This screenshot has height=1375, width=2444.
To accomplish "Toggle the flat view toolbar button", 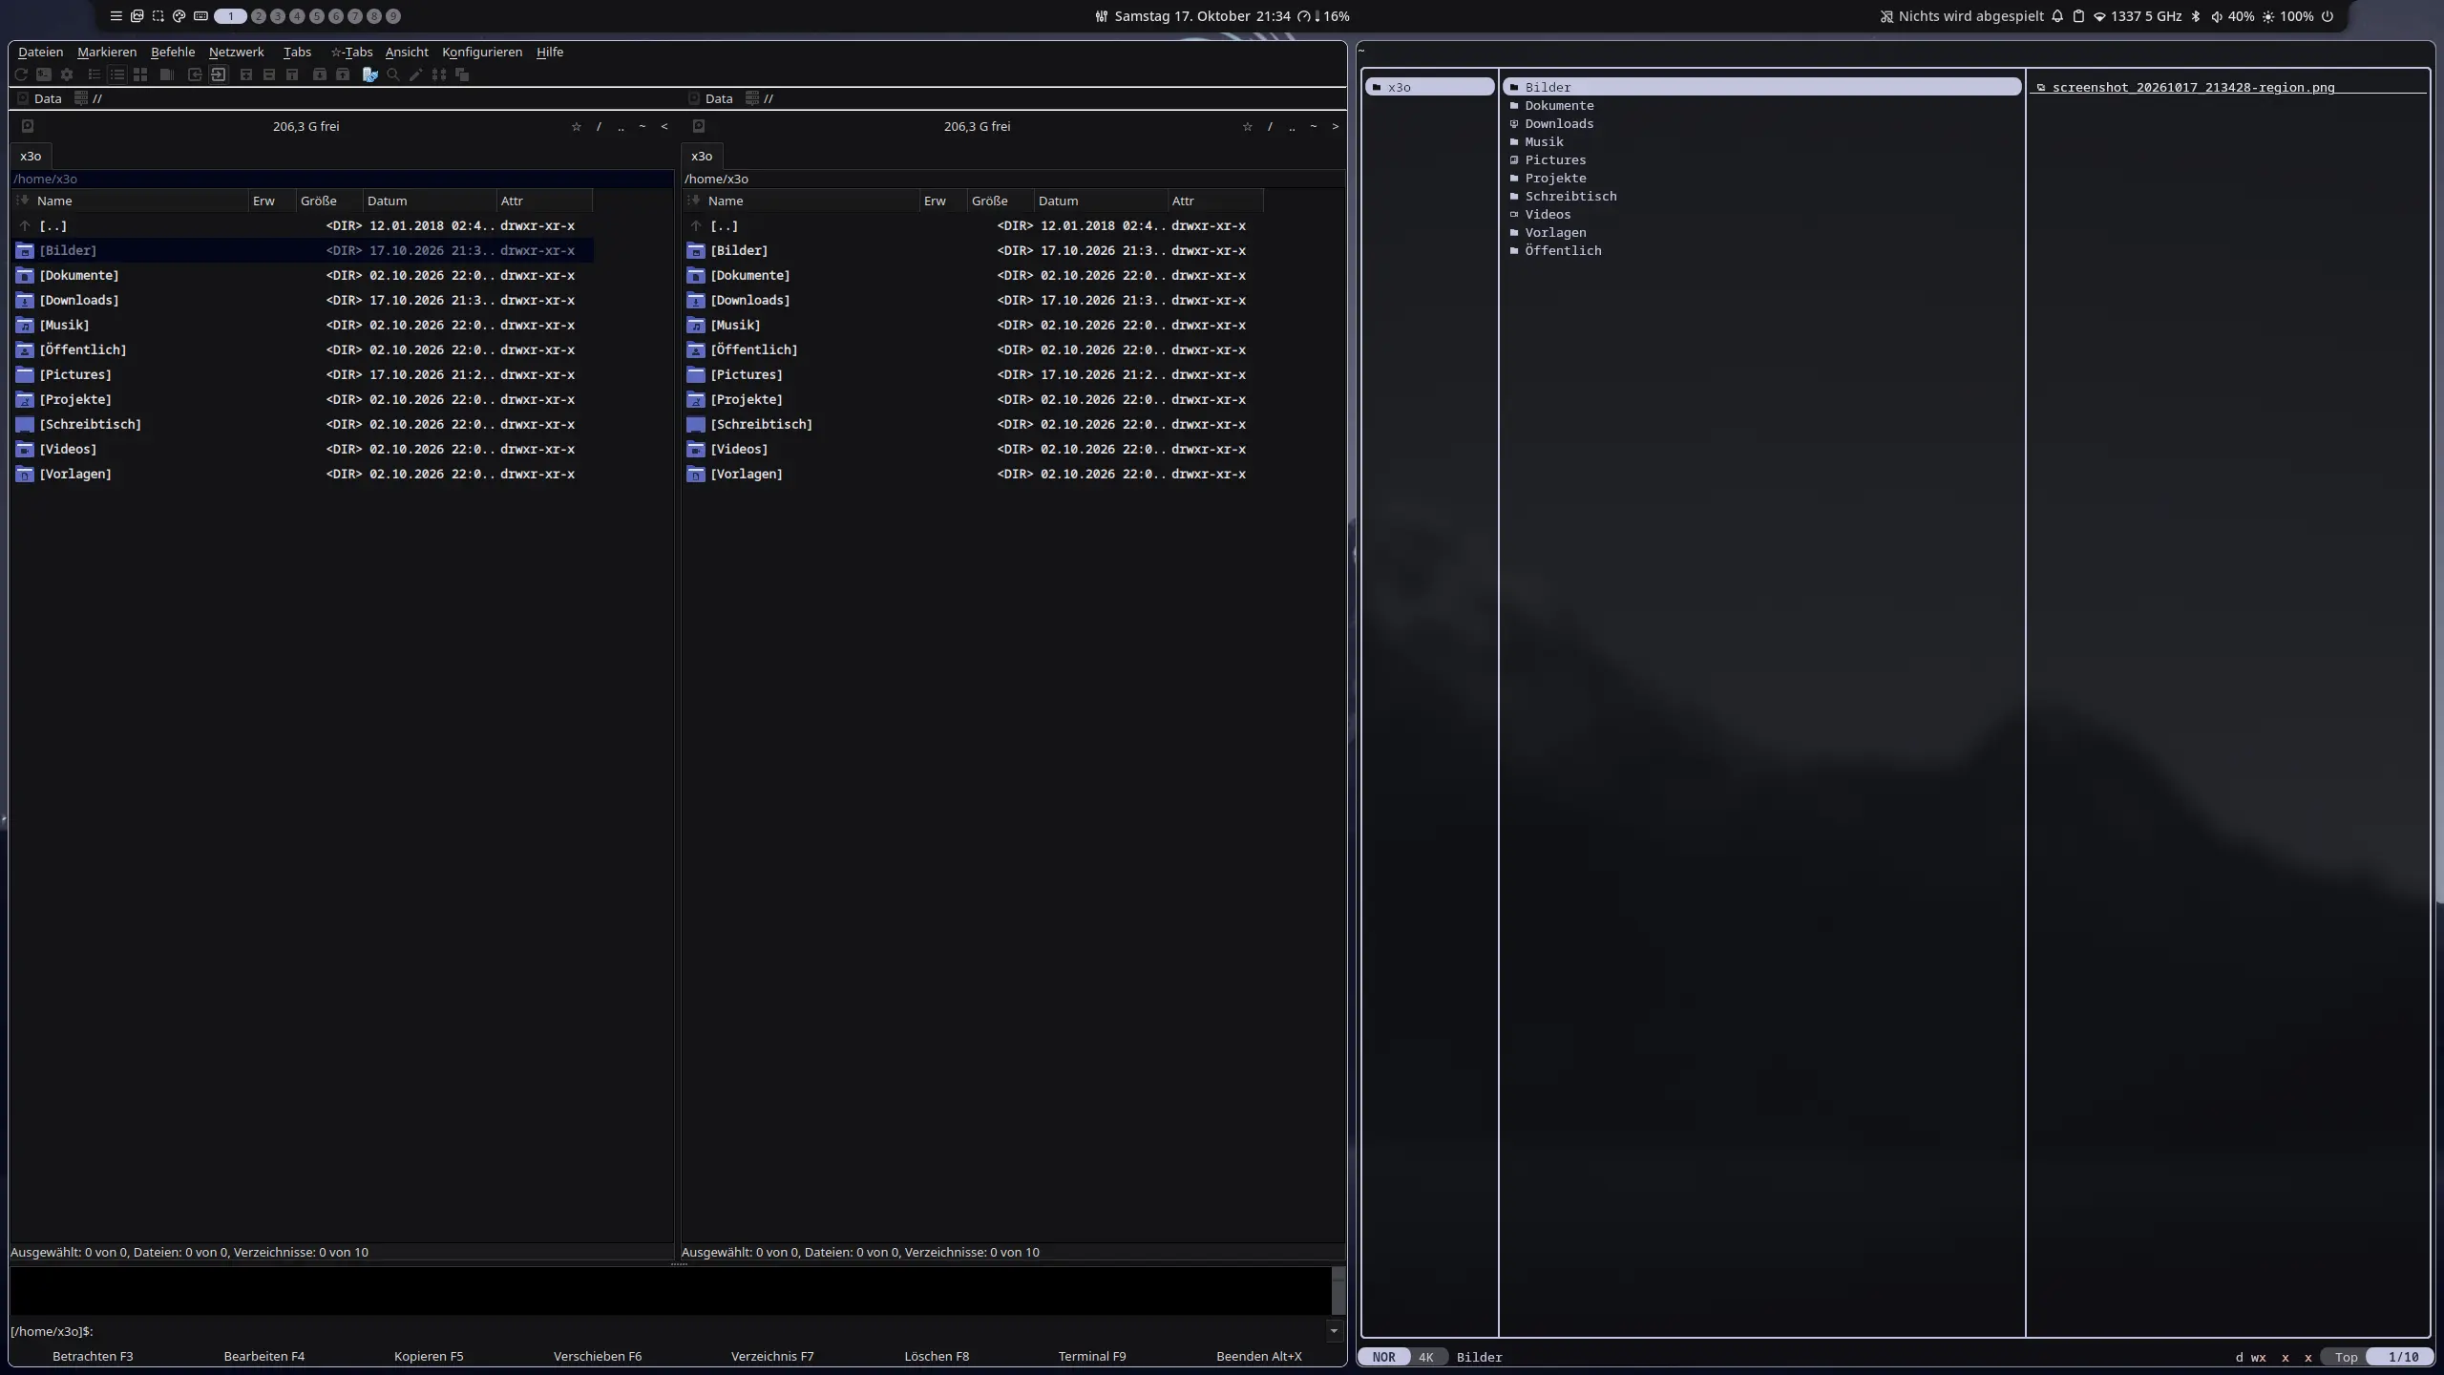I will [x=166, y=74].
